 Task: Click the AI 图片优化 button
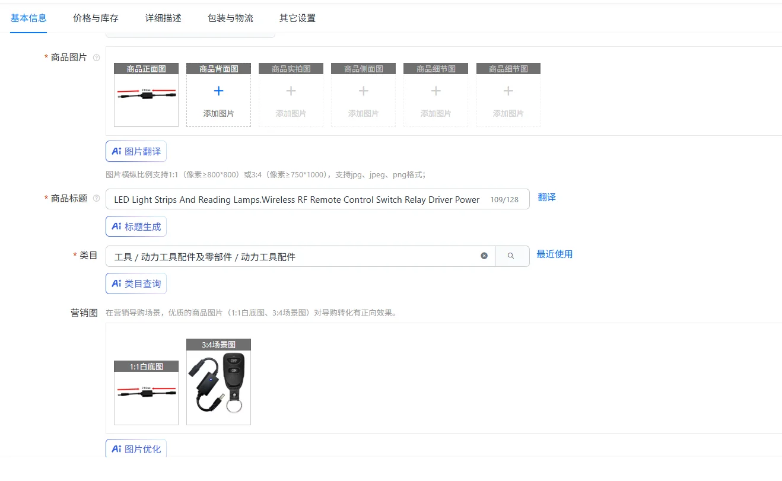(136, 448)
